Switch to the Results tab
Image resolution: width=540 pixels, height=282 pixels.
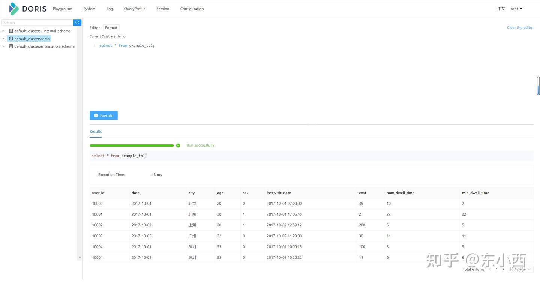click(x=96, y=131)
